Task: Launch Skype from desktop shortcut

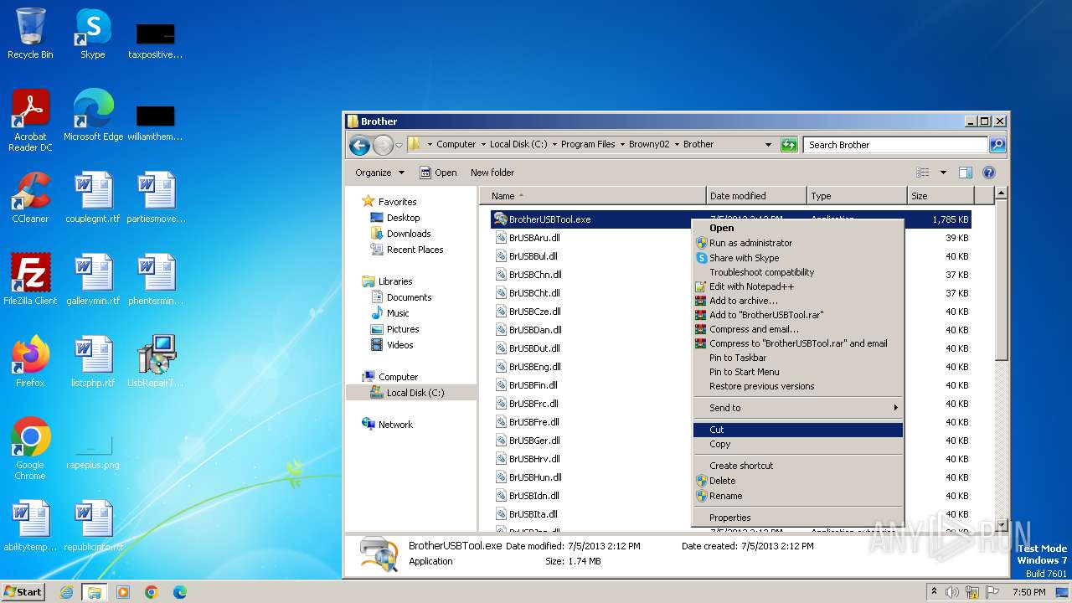Action: (92, 33)
